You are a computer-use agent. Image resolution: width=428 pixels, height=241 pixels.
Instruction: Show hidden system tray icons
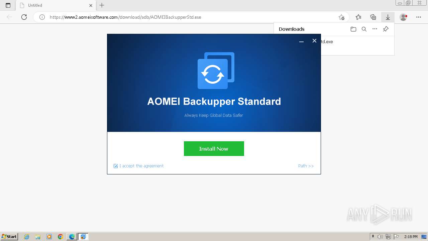[373, 237]
